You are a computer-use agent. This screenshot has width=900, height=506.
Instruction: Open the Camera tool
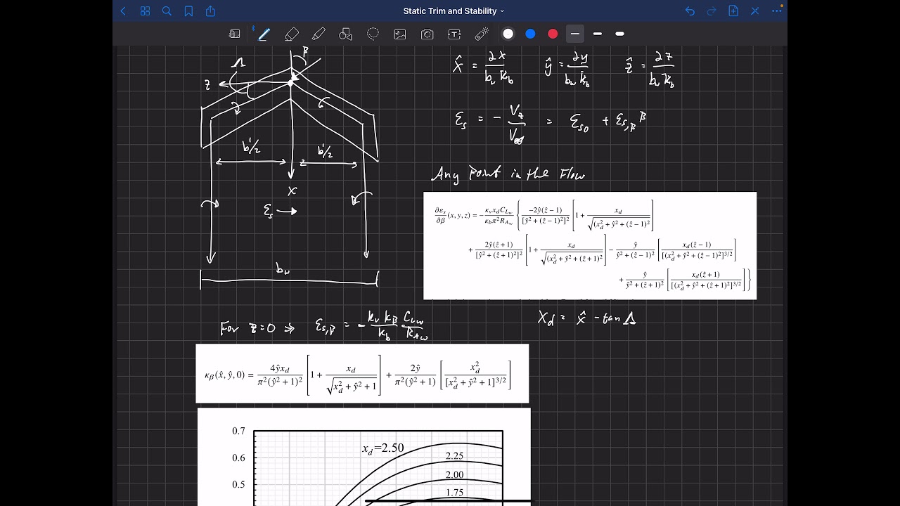click(427, 34)
